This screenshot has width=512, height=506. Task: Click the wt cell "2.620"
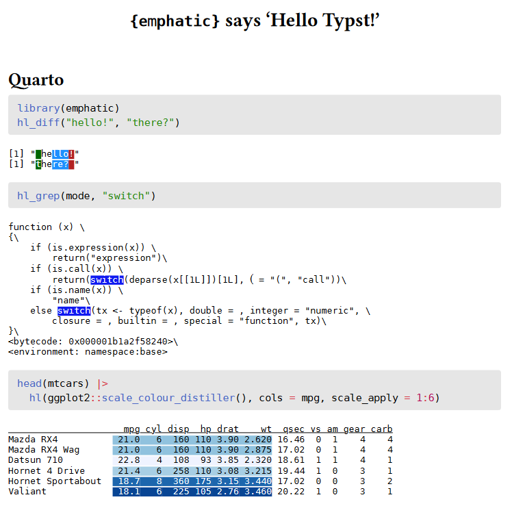point(258,440)
